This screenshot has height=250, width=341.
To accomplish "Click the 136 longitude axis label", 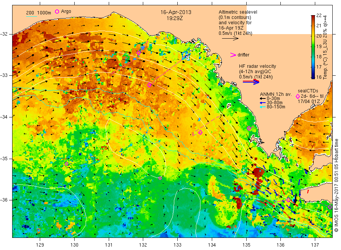I will (x=280, y=245).
